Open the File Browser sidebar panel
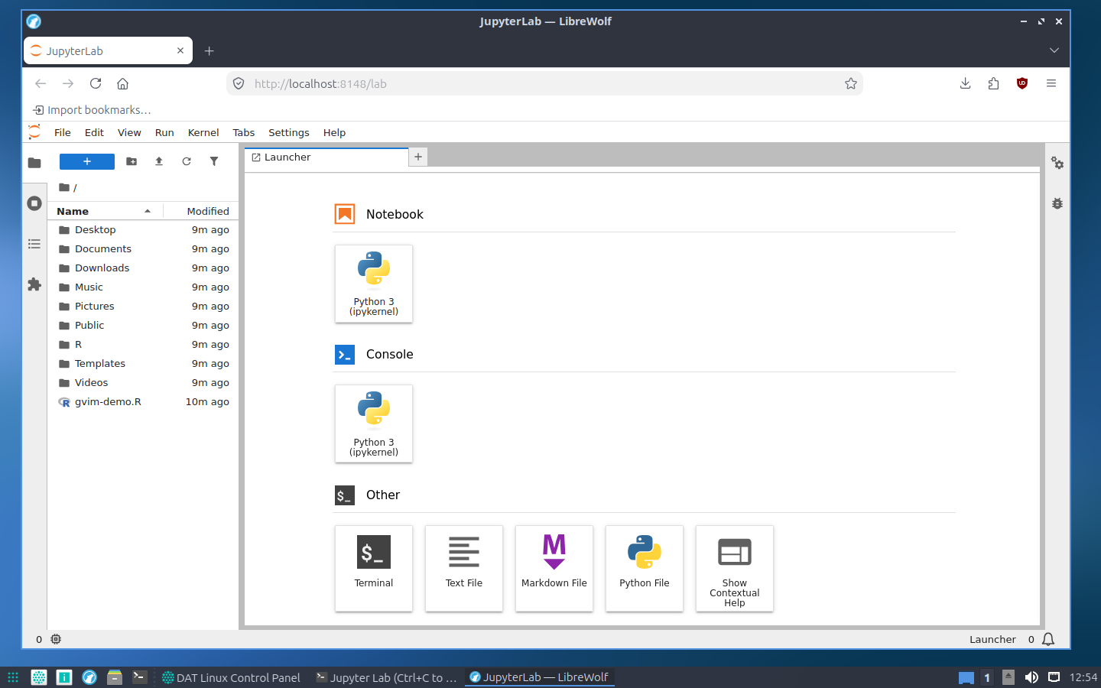Screen dimensions: 1101x688 [34, 162]
